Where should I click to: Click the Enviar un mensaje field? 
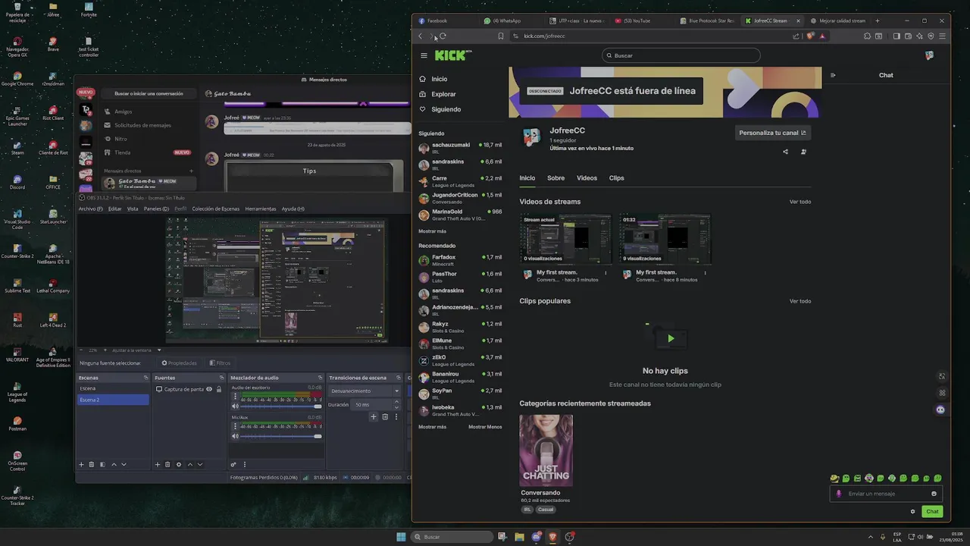point(886,494)
